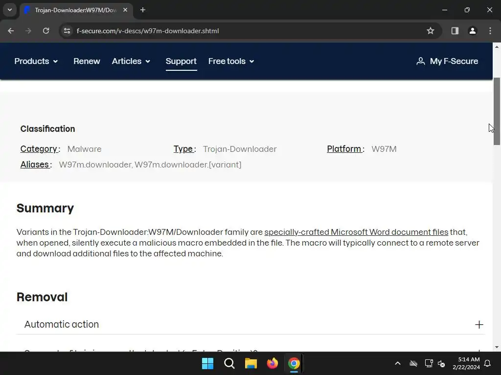Open Chrome three-dot menu
Screen dimensions: 501x375
490,31
